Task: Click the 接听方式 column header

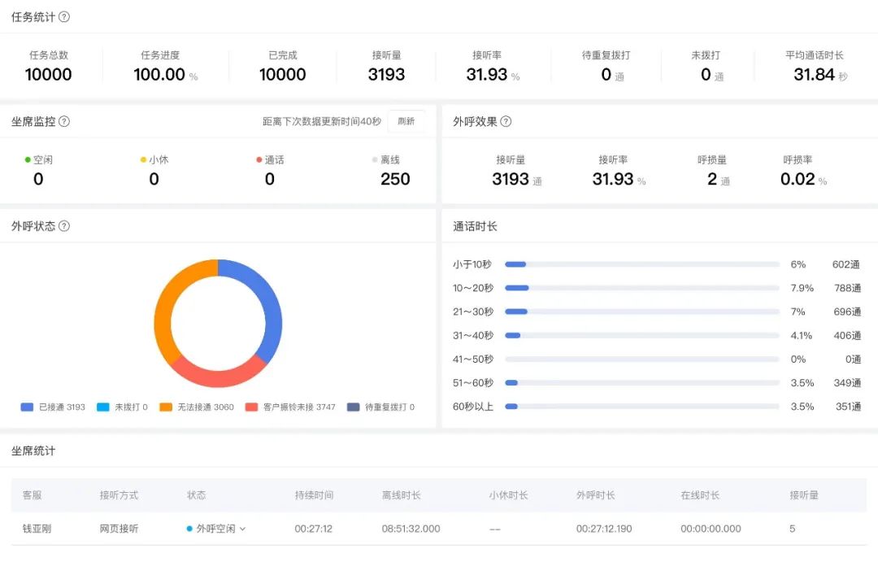Action: (x=119, y=494)
